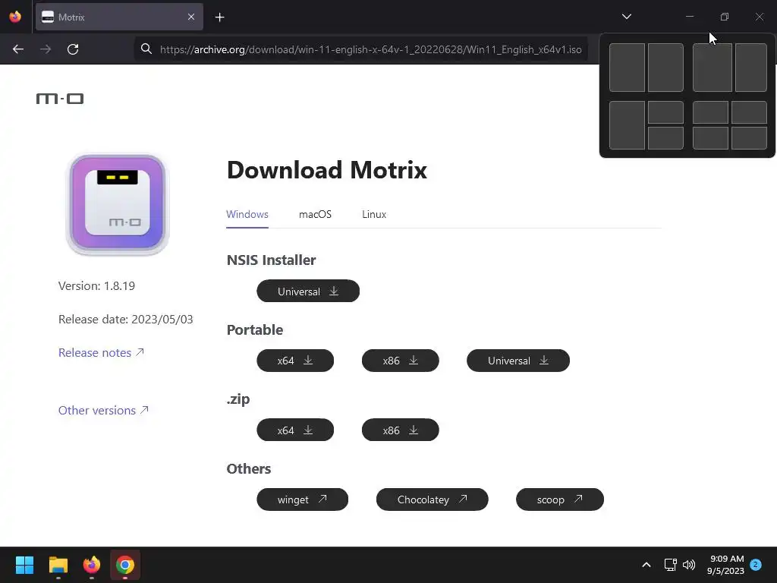The width and height of the screenshot is (777, 583).
Task: Download the Portable x86 build
Action: click(401, 361)
